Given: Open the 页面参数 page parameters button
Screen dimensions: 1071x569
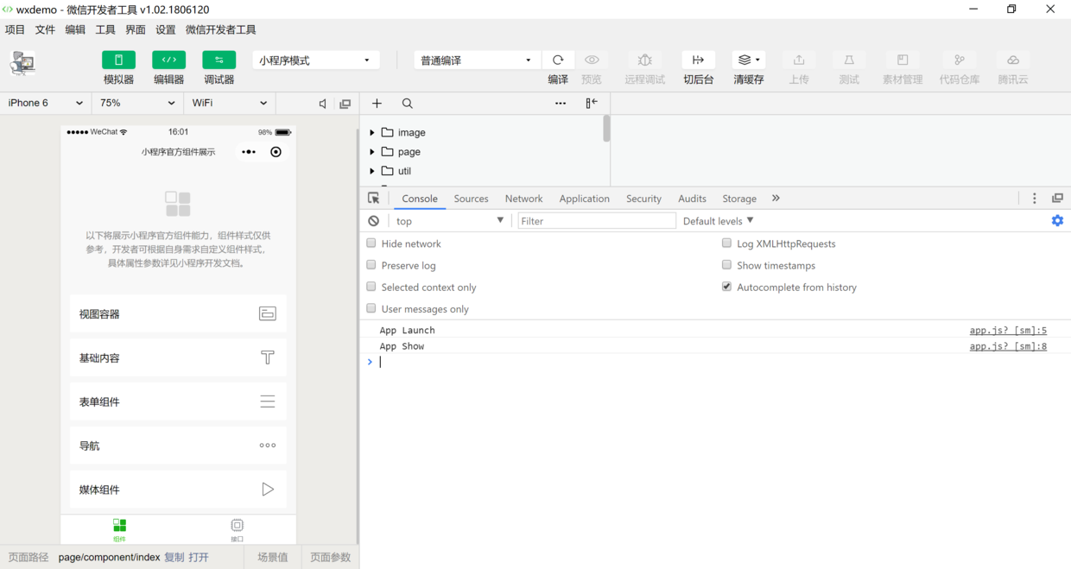Looking at the screenshot, I should [331, 558].
